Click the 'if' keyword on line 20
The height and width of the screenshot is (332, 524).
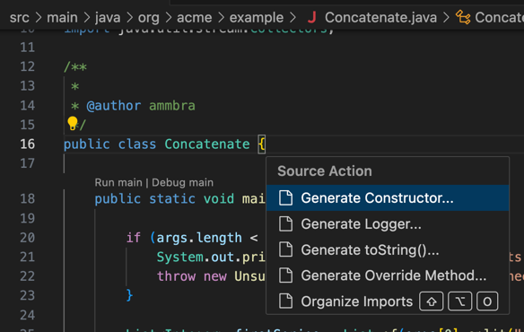pos(134,238)
